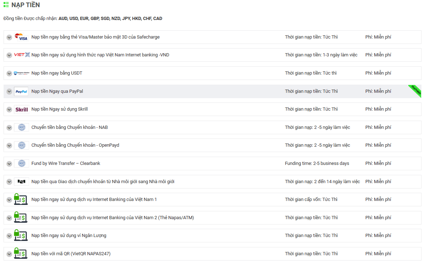Expand the Internet Banking Việt Nam 1 row
Screen dimensions: 424x262
[9, 200]
